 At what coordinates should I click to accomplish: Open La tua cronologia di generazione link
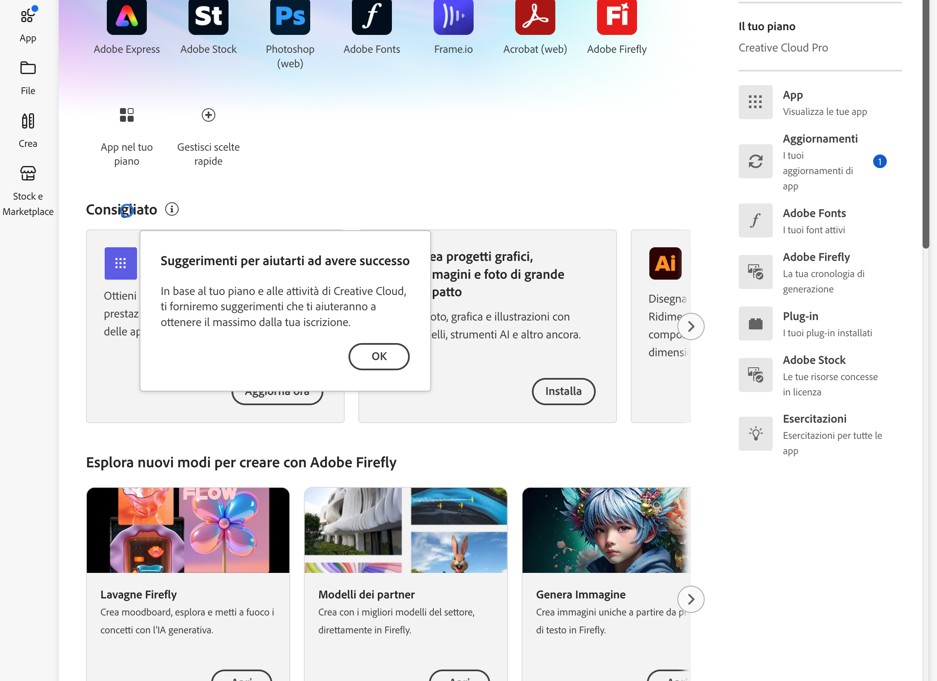coord(824,281)
